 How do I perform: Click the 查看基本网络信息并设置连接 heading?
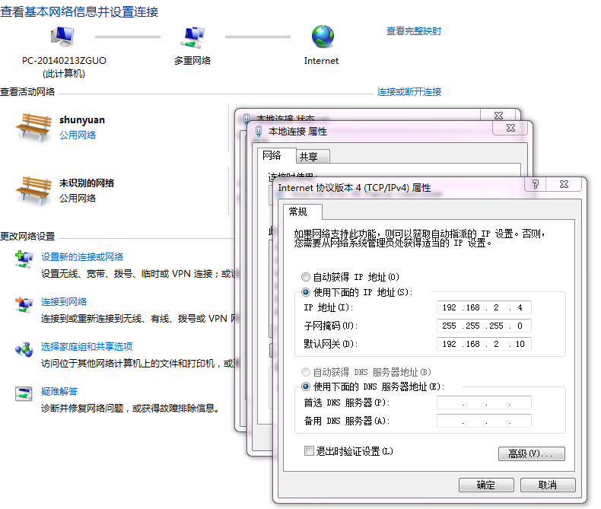click(x=79, y=11)
